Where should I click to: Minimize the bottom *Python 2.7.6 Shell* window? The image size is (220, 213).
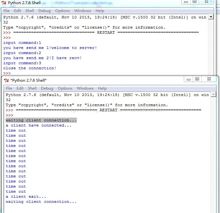pos(189,79)
